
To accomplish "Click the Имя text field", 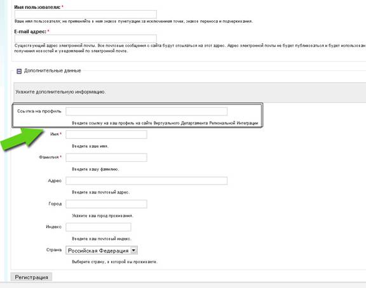I will pos(107,134).
